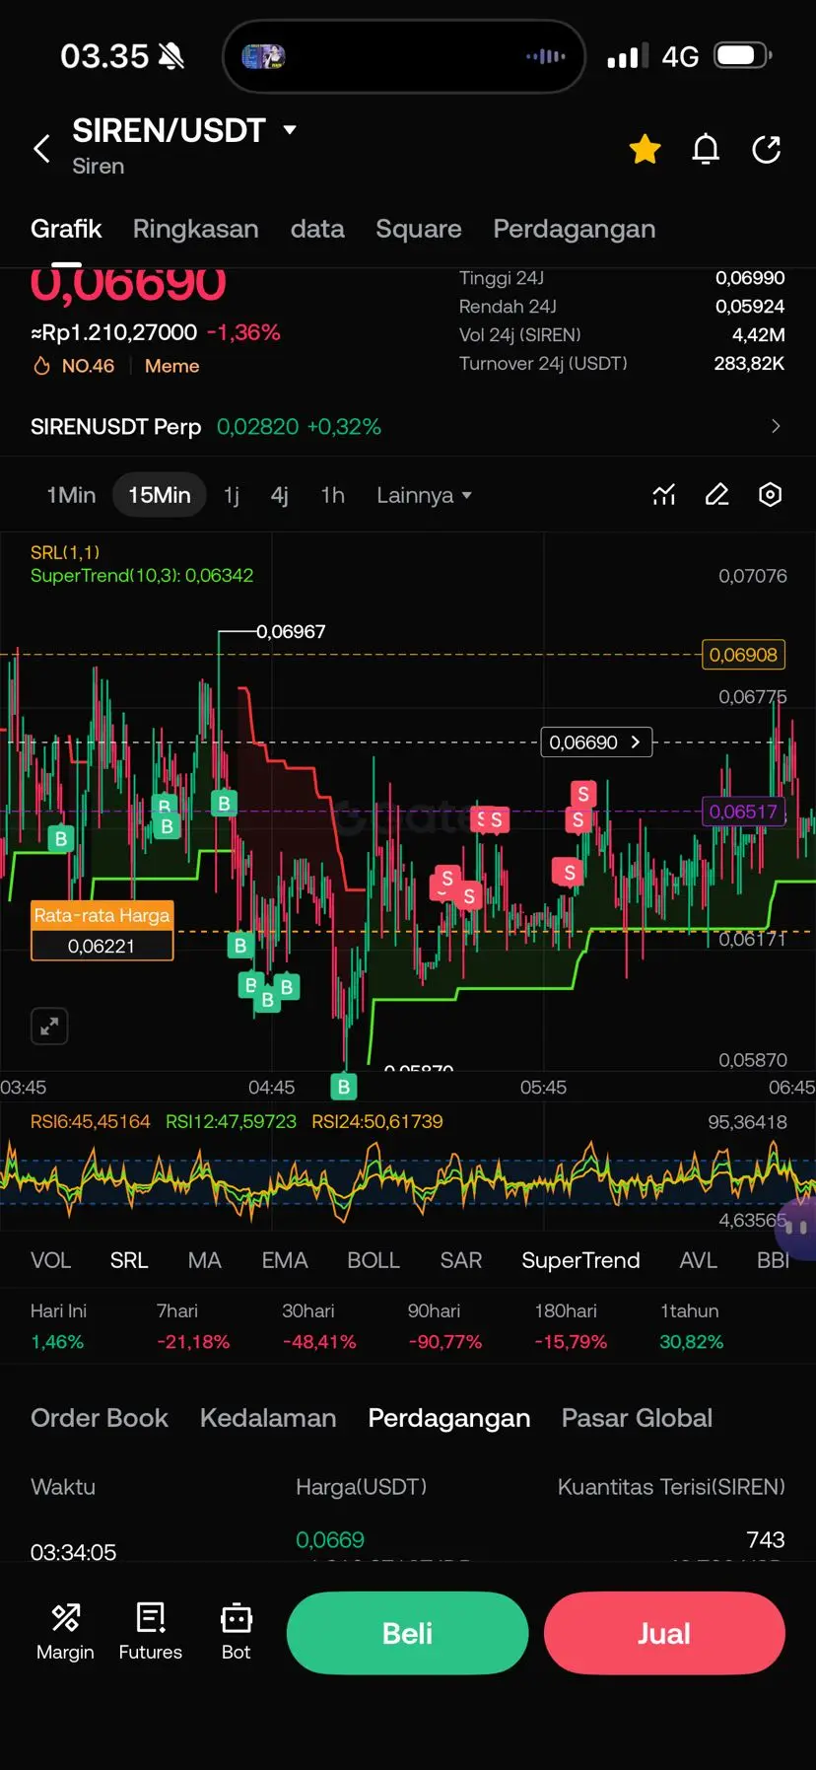Viewport: 816px width, 1770px height.
Task: Open the Bot icon
Action: [237, 1632]
